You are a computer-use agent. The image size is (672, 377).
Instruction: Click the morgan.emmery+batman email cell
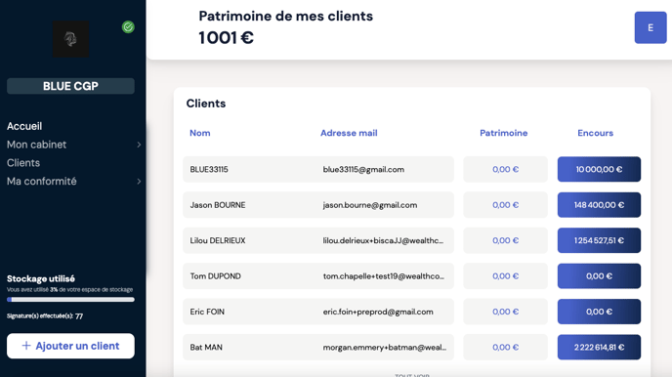[x=385, y=347]
